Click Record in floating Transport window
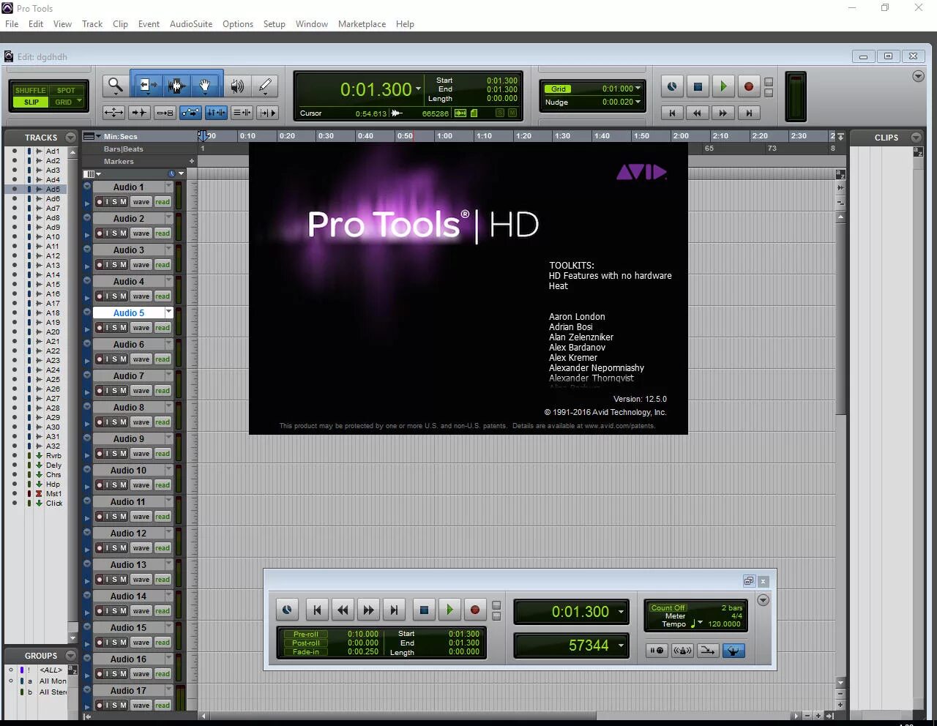Screen dimensions: 937x726 (474, 610)
